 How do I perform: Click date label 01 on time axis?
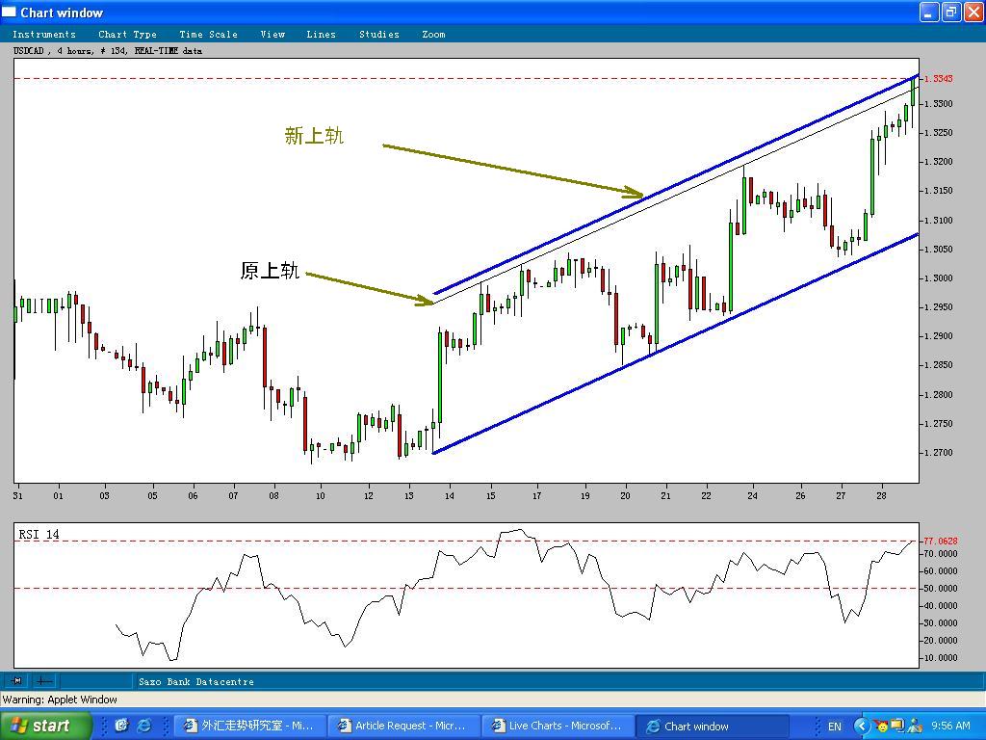click(58, 496)
